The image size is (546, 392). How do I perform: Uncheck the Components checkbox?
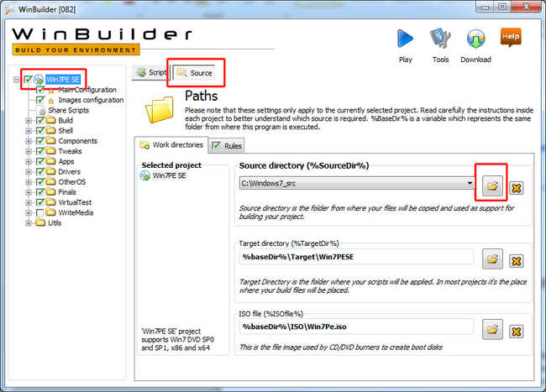[40, 141]
